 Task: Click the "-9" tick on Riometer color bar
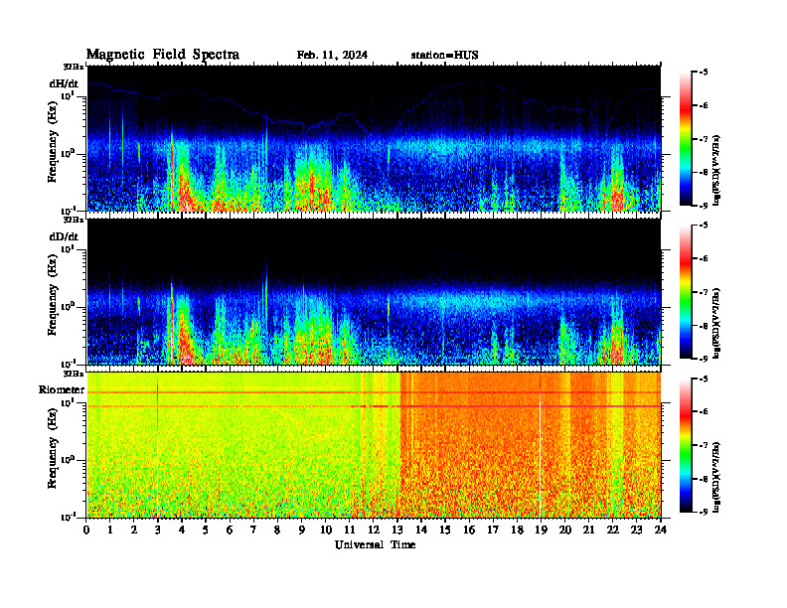coord(704,512)
